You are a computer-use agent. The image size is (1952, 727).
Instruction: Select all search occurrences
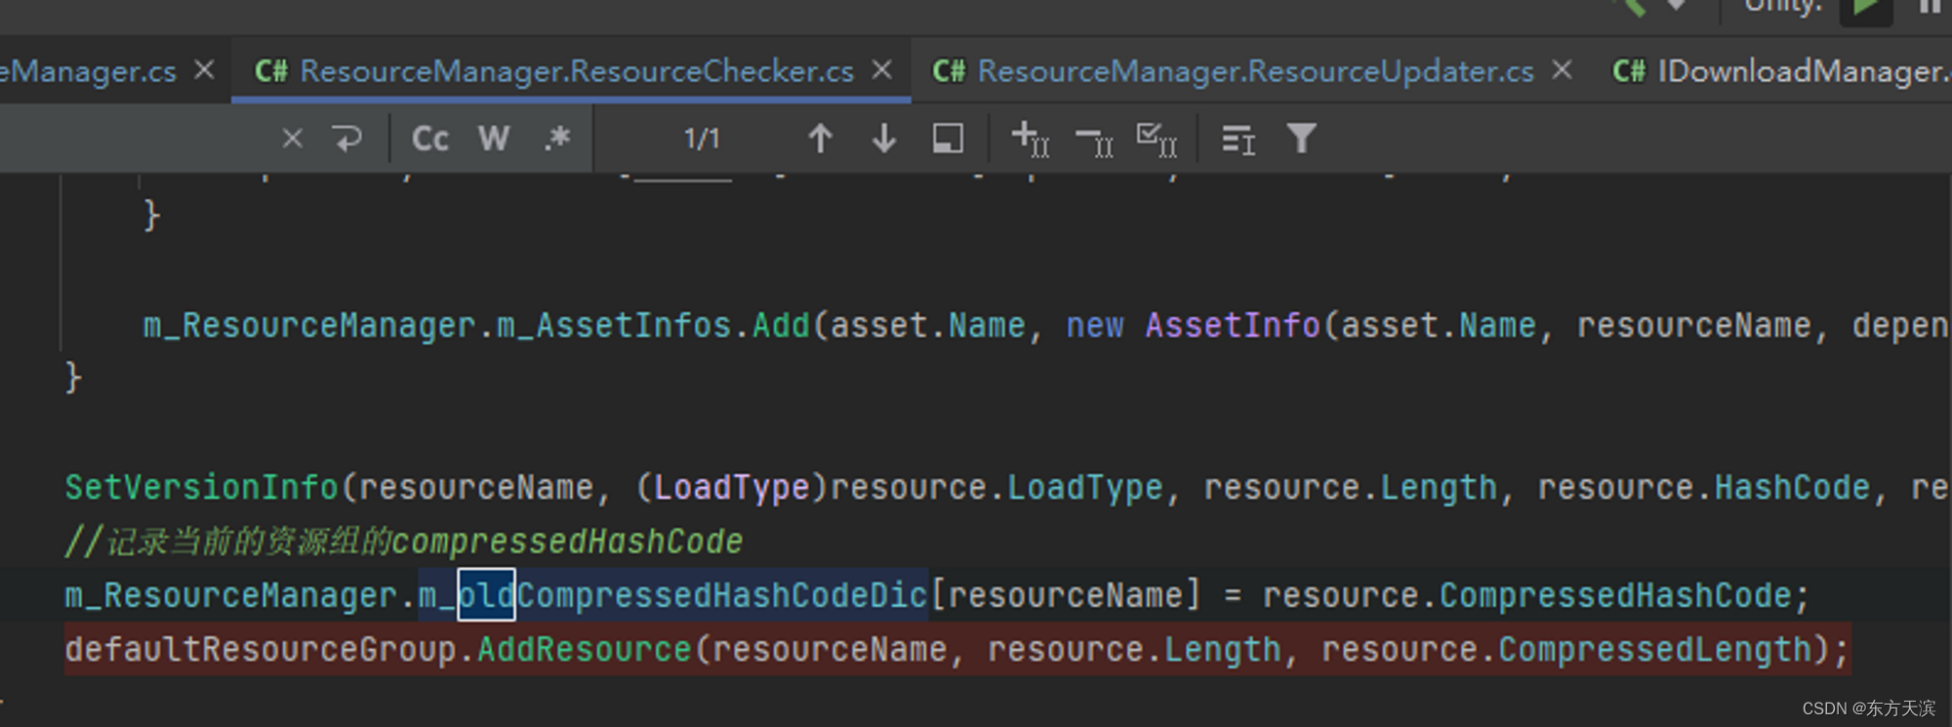pyautogui.click(x=1158, y=140)
